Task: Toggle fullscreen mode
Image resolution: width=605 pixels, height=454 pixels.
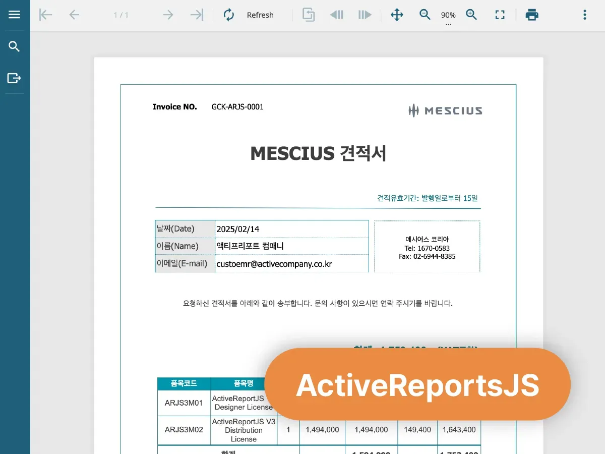Action: click(x=500, y=15)
